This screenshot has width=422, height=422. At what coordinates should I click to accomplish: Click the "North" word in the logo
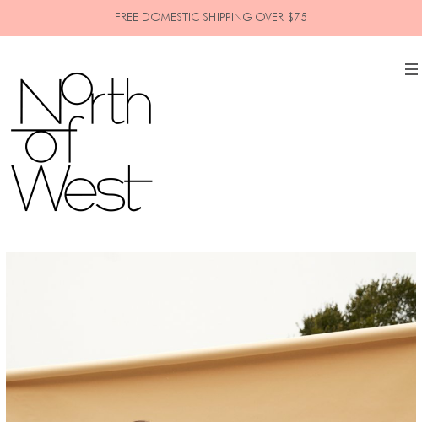(x=86, y=99)
